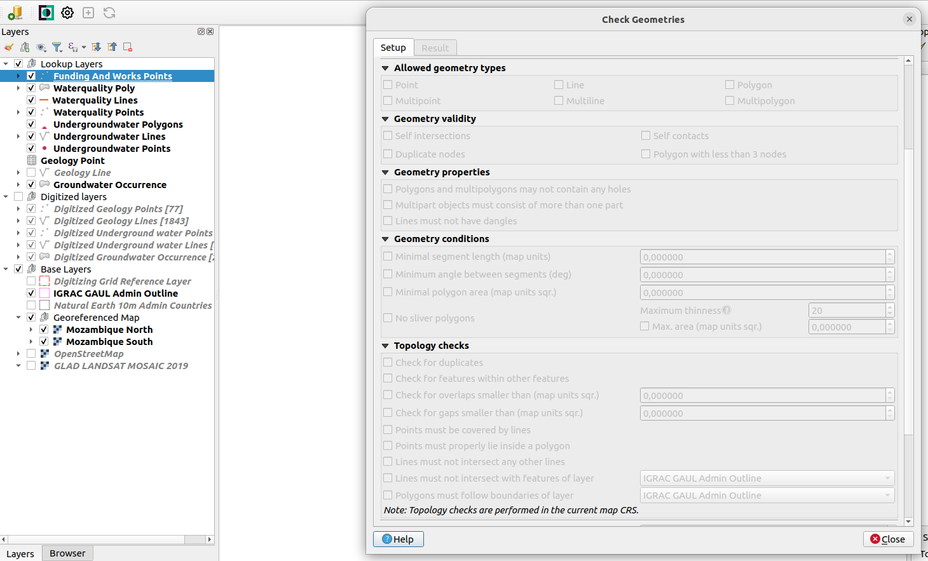Open the database data source manager icon
This screenshot has height=561, width=928.
(x=15, y=13)
